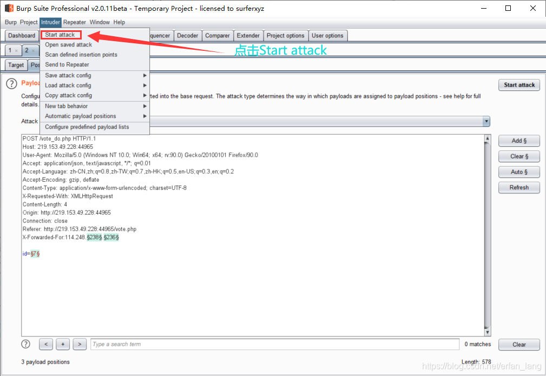The image size is (546, 376).
Task: Switch to the Target sub-tab
Action: pyautogui.click(x=16, y=65)
